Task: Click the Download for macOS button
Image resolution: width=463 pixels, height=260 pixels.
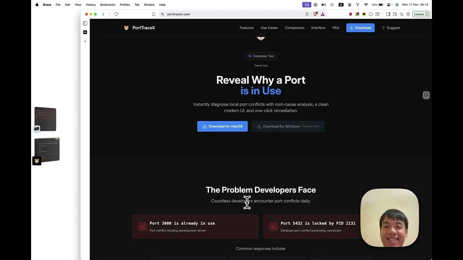Action: (x=222, y=126)
